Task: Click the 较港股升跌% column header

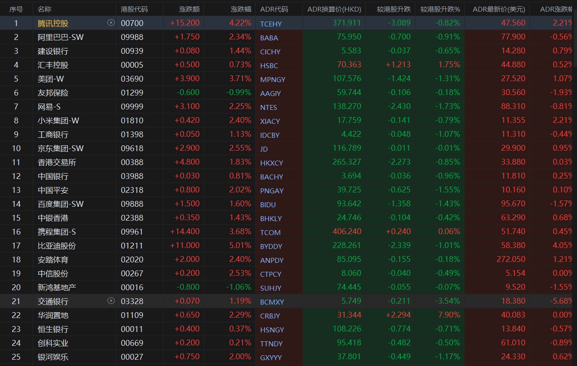Action: click(440, 9)
